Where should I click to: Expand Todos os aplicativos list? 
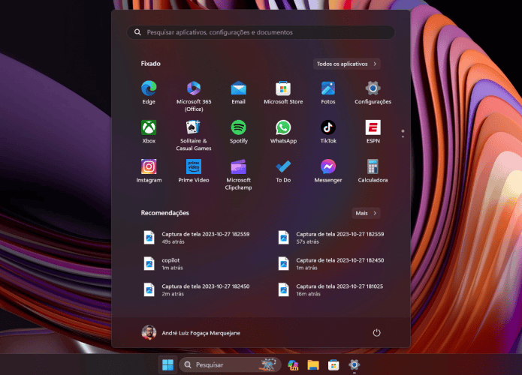pyautogui.click(x=346, y=64)
